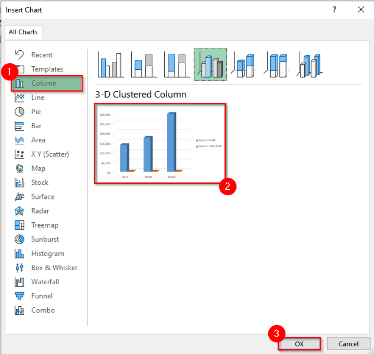Cancel the Insert Chart dialog
The width and height of the screenshot is (374, 354).
point(349,344)
